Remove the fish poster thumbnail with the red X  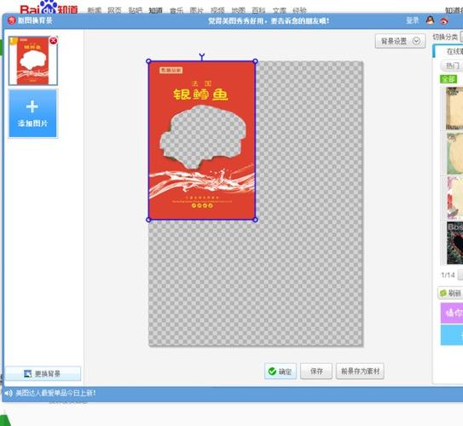pyautogui.click(x=54, y=41)
